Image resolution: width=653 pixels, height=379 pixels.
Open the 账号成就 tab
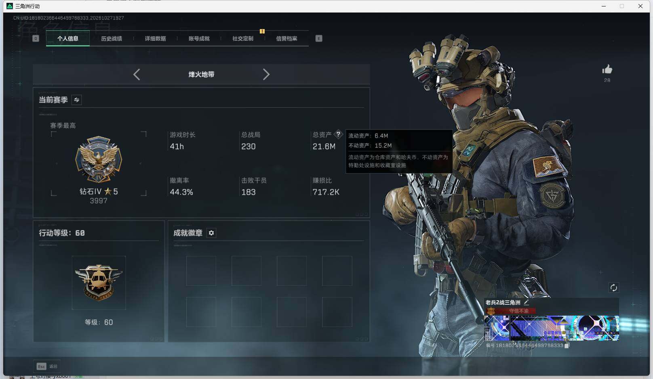(199, 38)
